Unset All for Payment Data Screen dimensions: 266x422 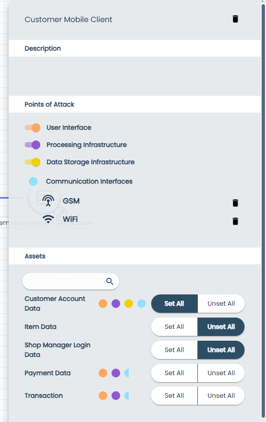(x=221, y=373)
